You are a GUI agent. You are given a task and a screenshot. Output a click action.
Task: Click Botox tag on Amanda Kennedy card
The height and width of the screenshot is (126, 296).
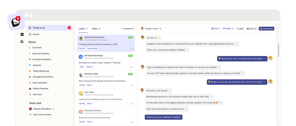pos(82,67)
